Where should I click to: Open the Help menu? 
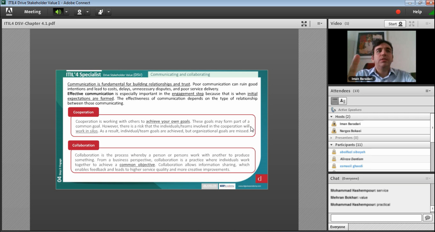click(417, 12)
